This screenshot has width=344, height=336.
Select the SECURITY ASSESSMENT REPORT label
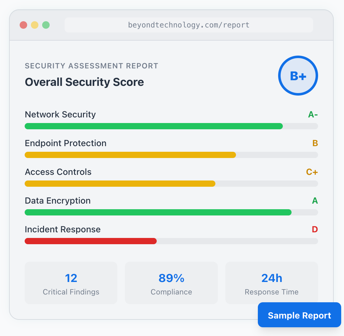[x=91, y=66]
